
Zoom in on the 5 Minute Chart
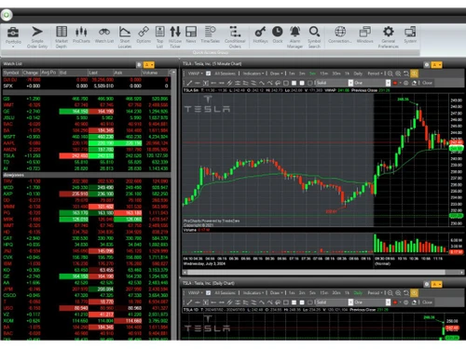tap(398, 74)
